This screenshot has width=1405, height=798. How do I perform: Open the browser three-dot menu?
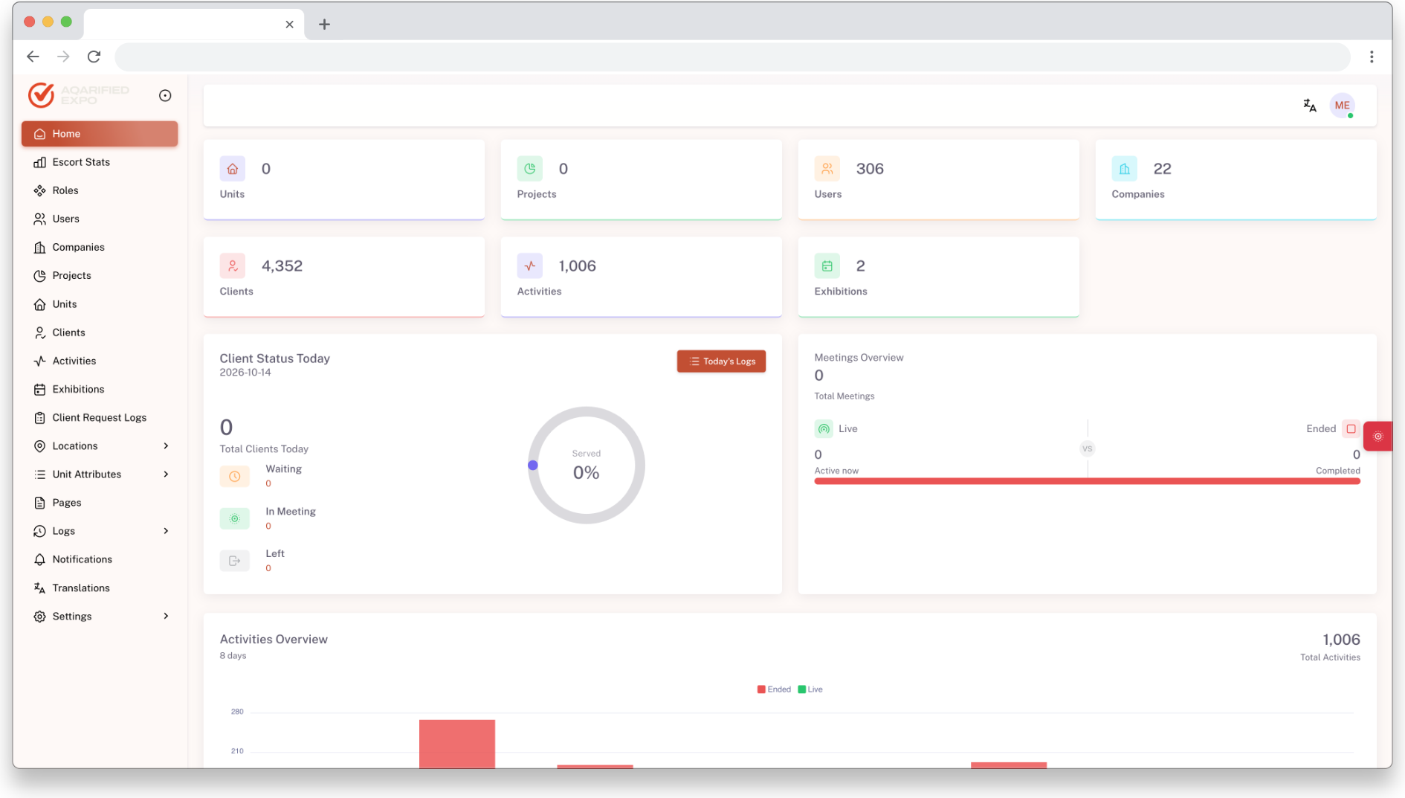coord(1372,57)
